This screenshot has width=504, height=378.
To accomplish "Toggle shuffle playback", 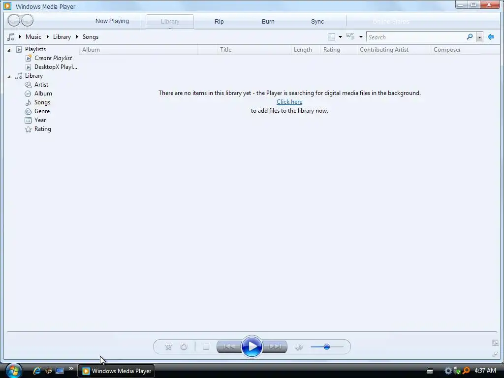I will pos(168,346).
